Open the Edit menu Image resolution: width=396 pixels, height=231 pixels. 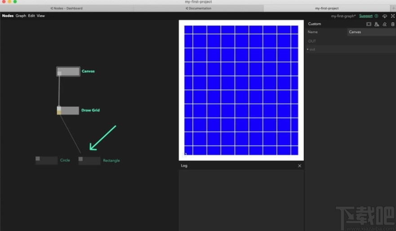click(31, 16)
